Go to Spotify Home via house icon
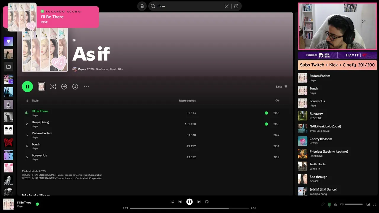The height and width of the screenshot is (213, 379). click(x=142, y=6)
